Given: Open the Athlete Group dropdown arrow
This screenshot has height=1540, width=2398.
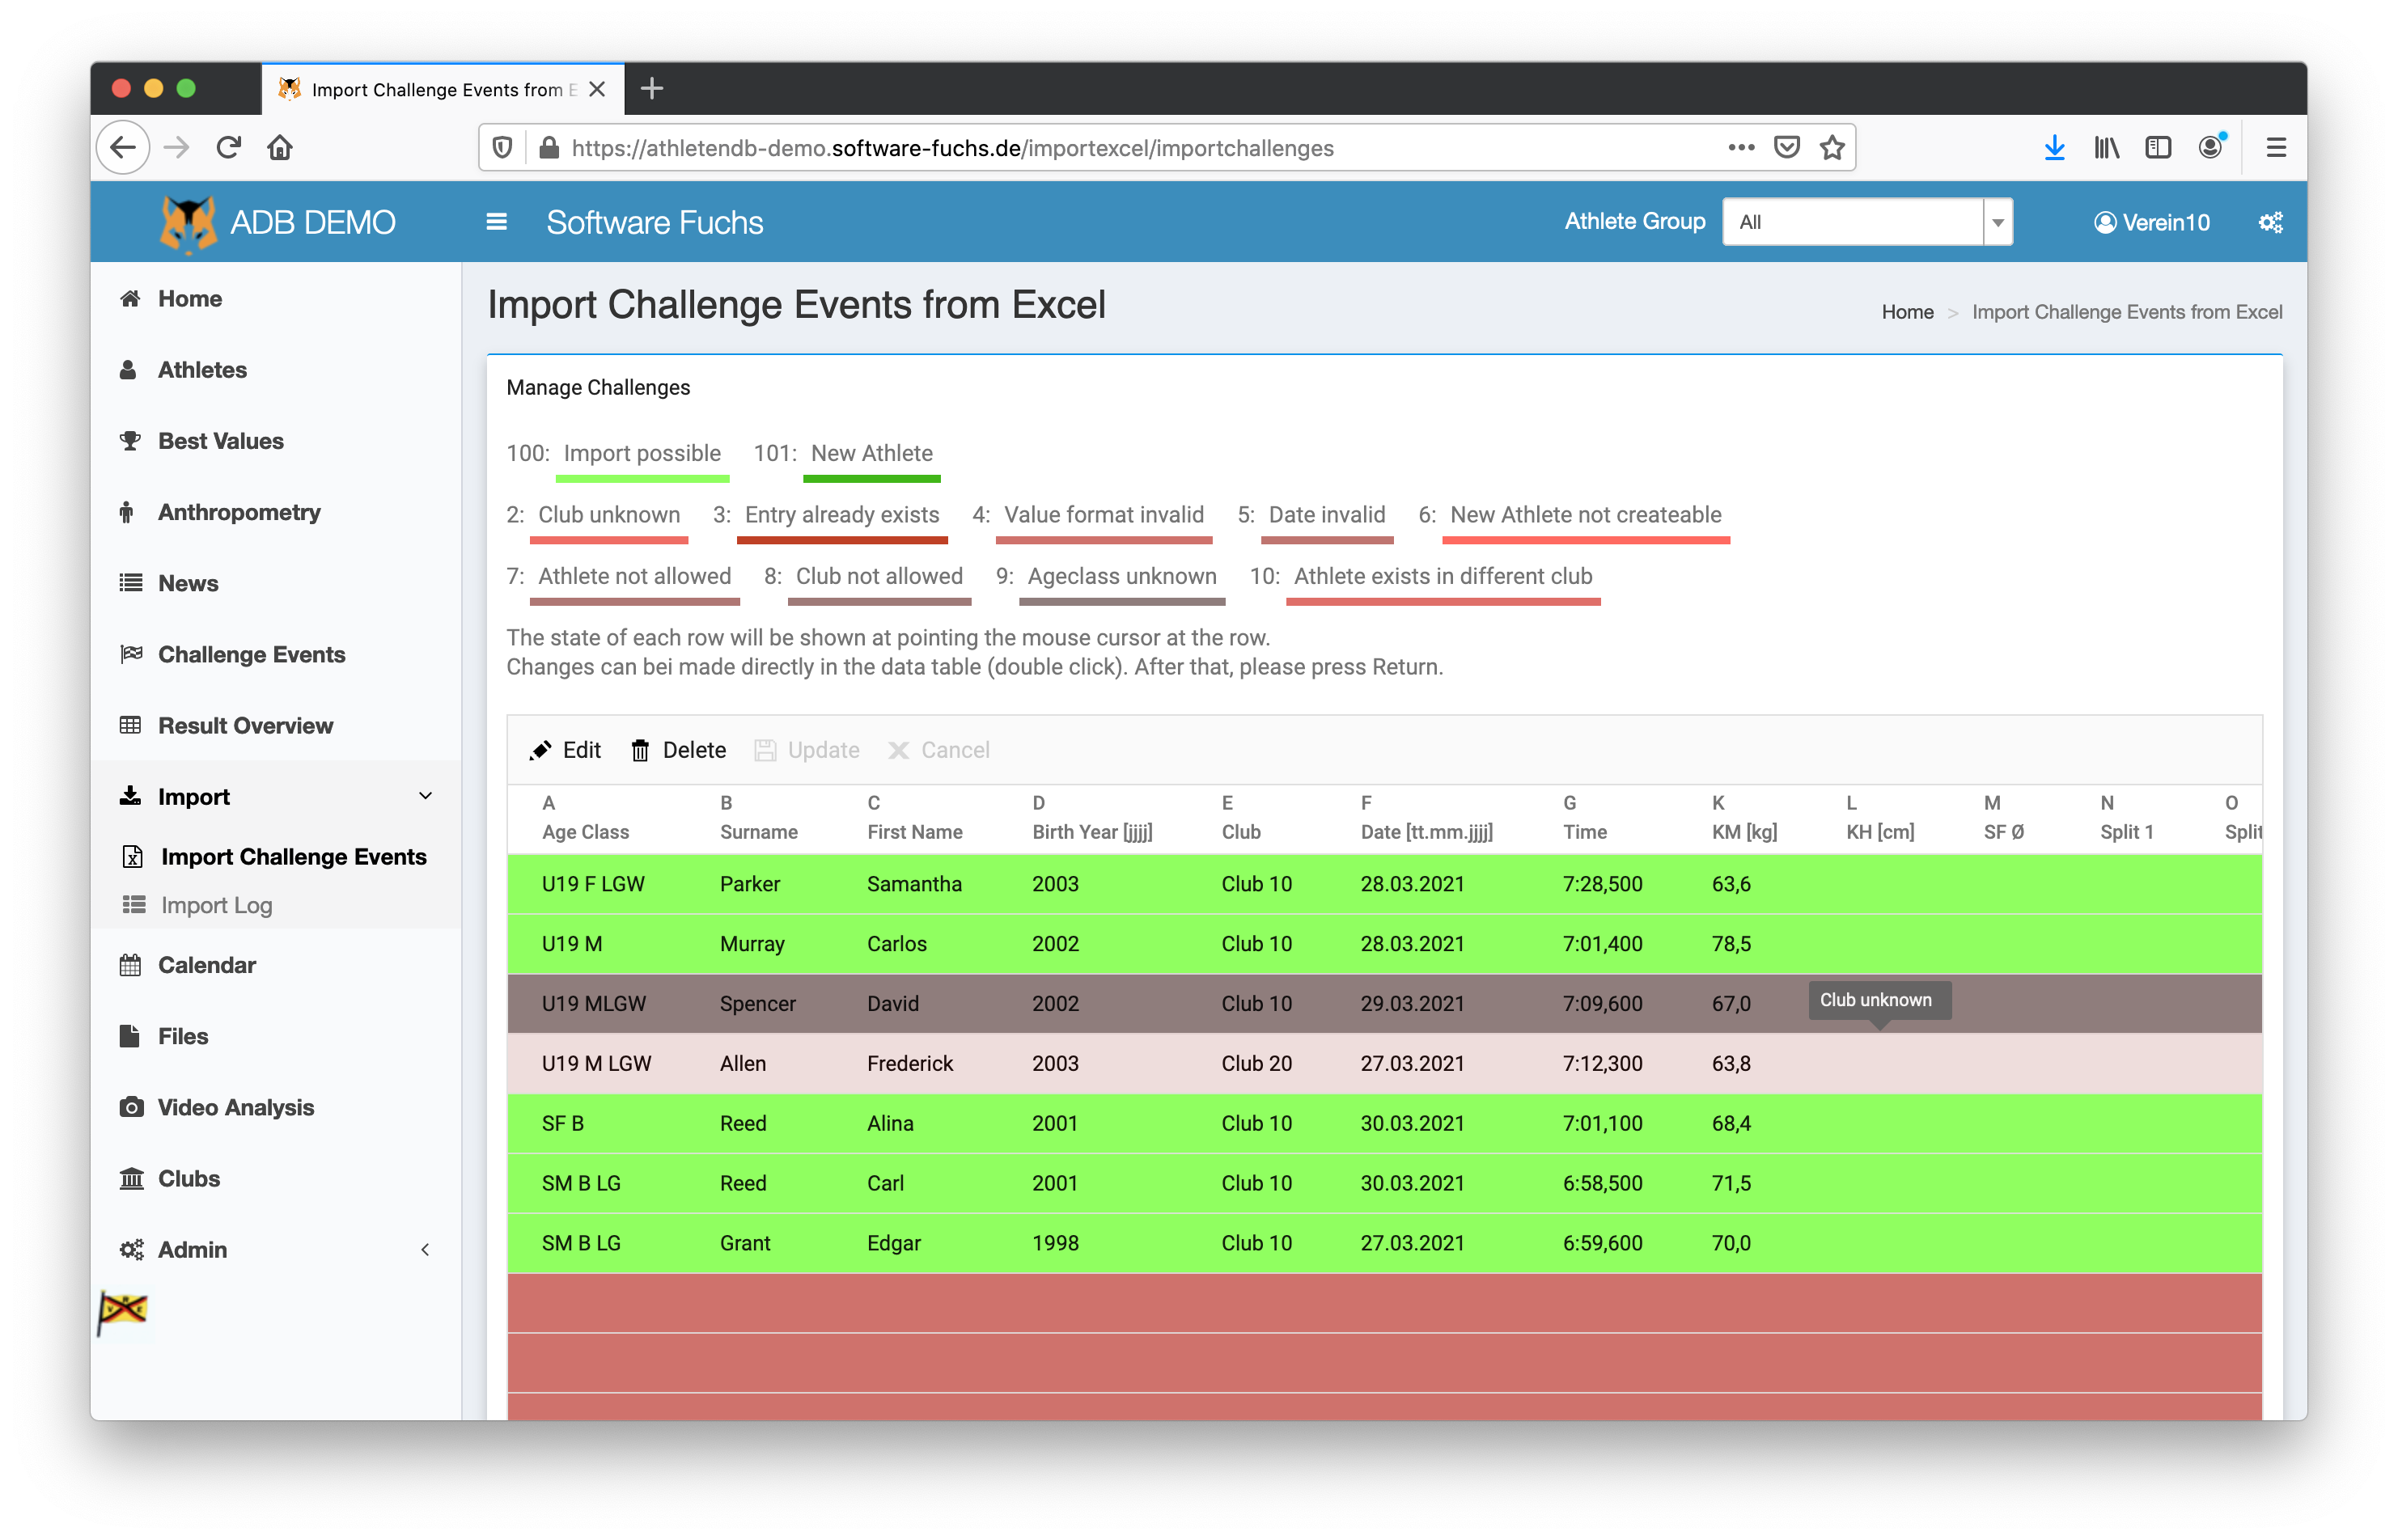Looking at the screenshot, I should (1997, 222).
